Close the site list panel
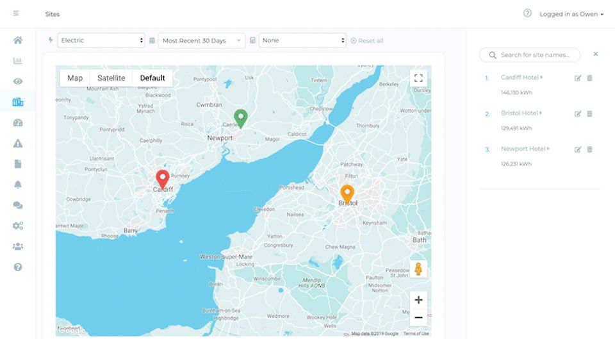615x339 pixels. tap(595, 54)
